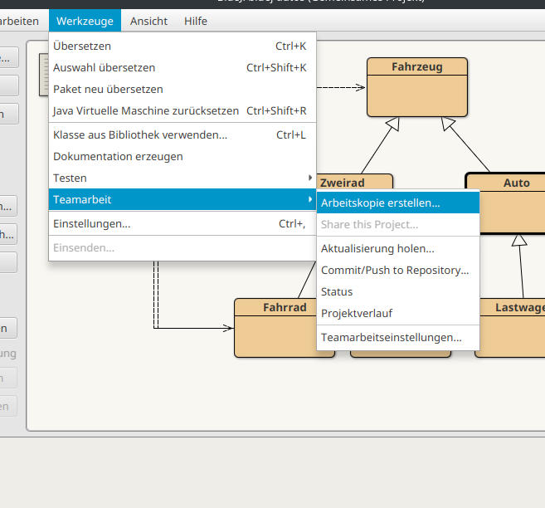Open the Hilfe menu
Viewport: 545px width, 508px height.
point(196,21)
